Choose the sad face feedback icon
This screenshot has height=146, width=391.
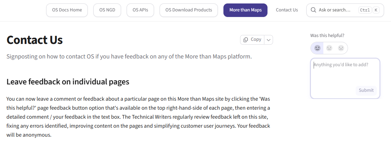341,48
